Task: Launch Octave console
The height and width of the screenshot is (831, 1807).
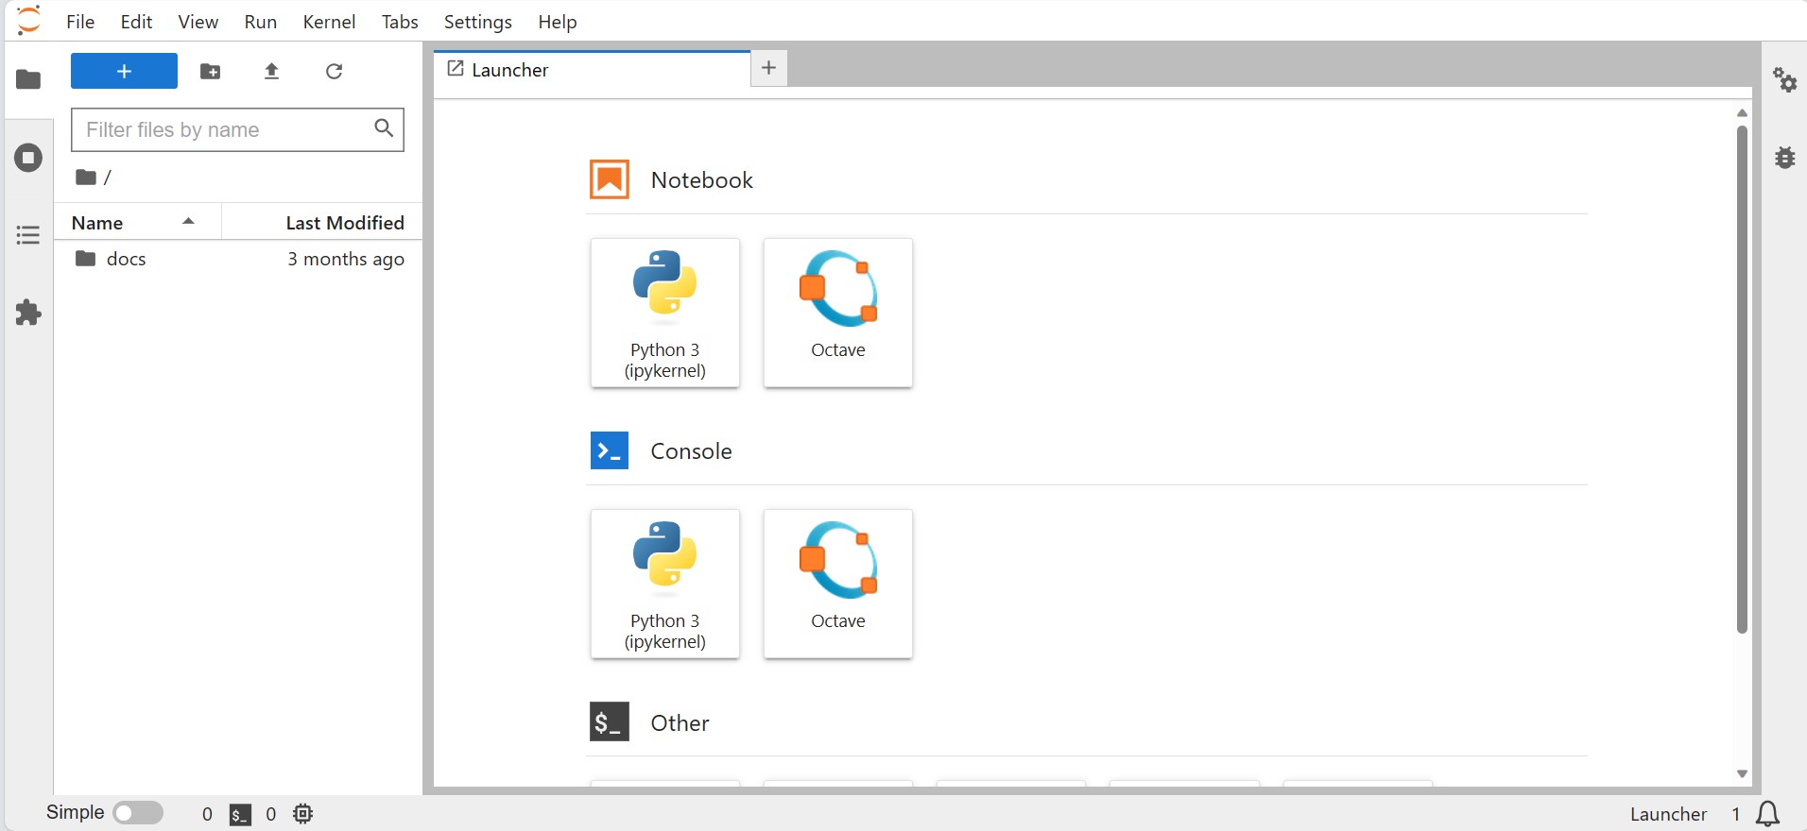Action: [837, 584]
